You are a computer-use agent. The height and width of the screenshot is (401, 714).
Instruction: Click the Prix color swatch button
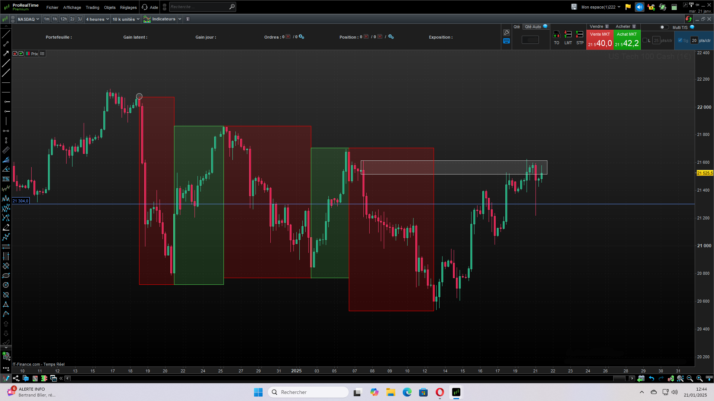[28, 54]
